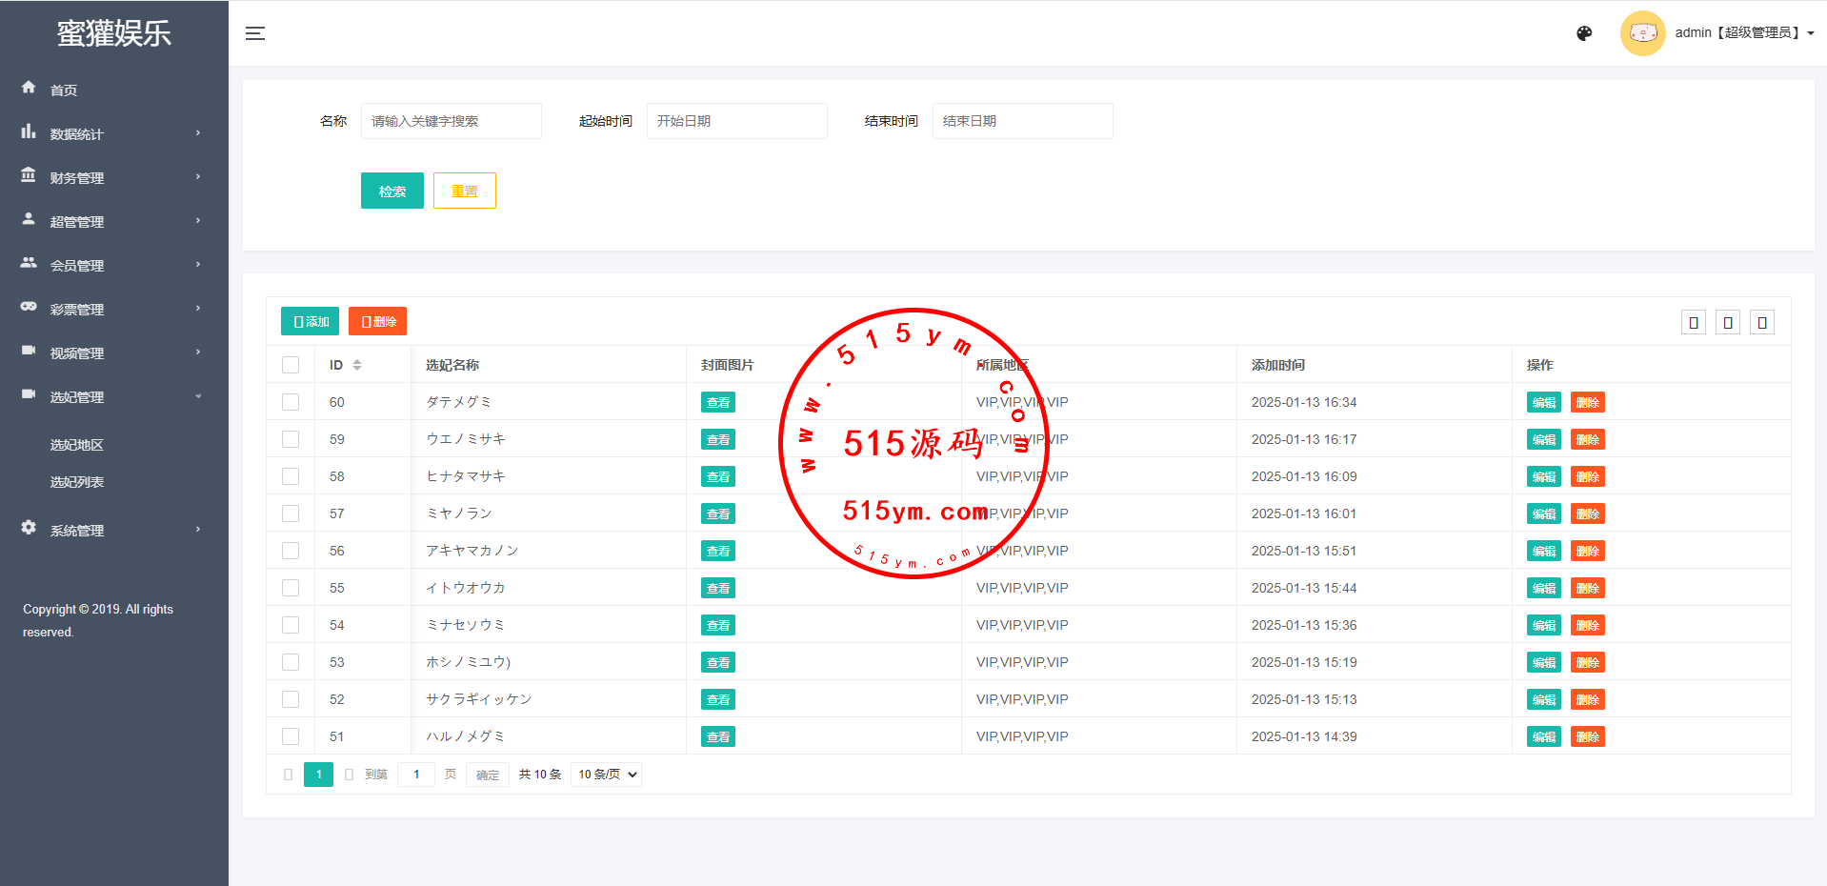The image size is (1827, 886).
Task: Open the 10 条/页 page size dropdown
Action: point(607,775)
